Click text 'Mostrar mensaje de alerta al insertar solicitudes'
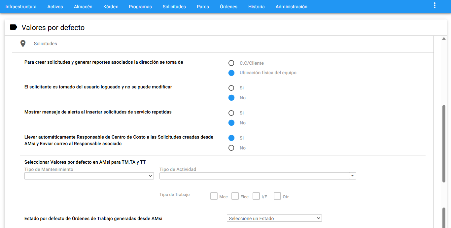Image resolution: width=451 pixels, height=228 pixels. (76, 112)
